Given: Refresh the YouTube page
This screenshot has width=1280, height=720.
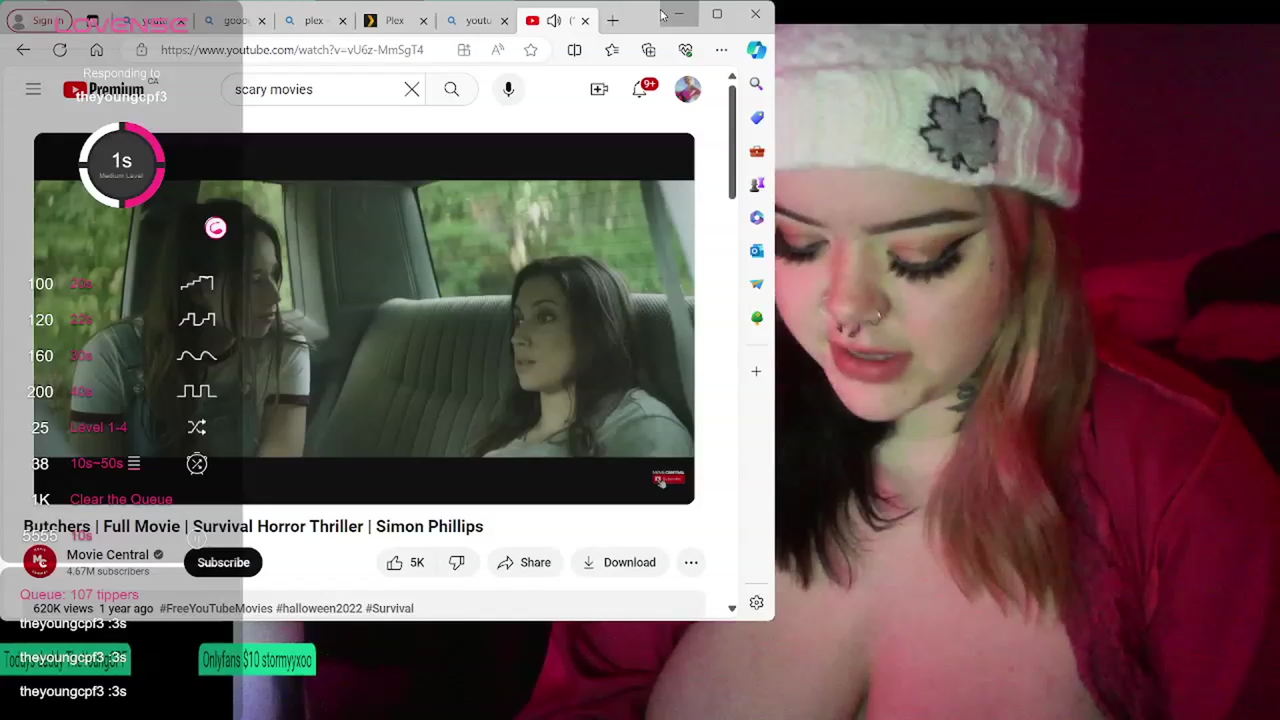Looking at the screenshot, I should (x=60, y=50).
